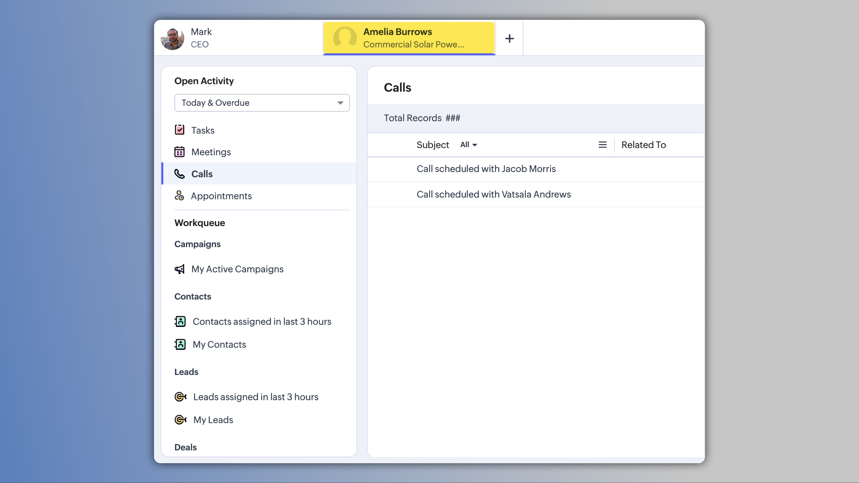Click the My Active Campaigns megaphone icon
The height and width of the screenshot is (483, 859).
180,269
